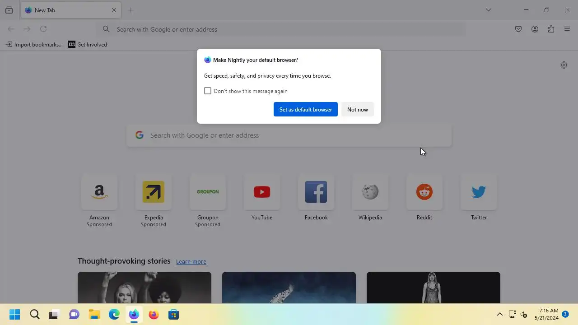Go back one page

coord(11,29)
